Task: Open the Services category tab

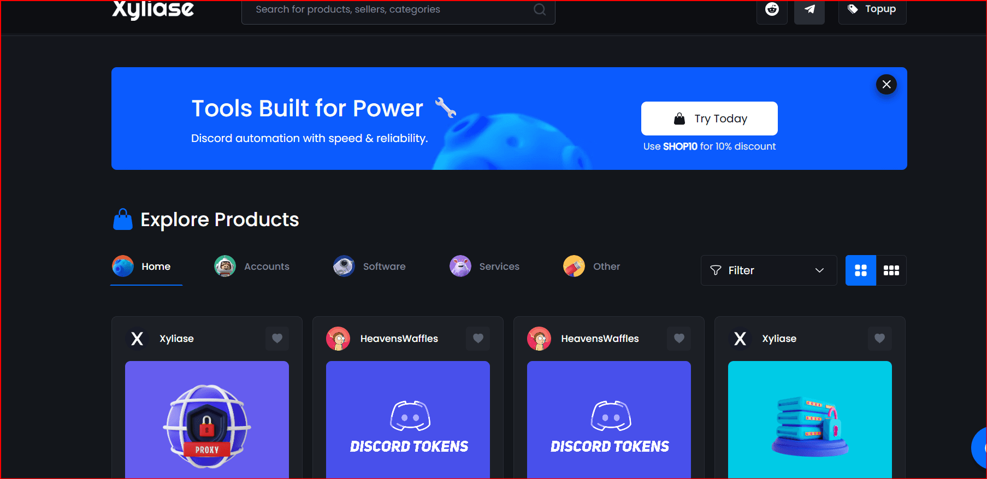Action: pos(484,267)
